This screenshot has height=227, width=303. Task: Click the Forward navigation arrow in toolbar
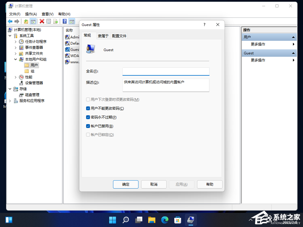pyautogui.click(x=17, y=21)
